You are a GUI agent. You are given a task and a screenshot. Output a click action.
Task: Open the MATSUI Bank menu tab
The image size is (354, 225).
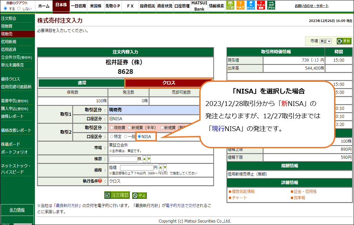[199, 6]
